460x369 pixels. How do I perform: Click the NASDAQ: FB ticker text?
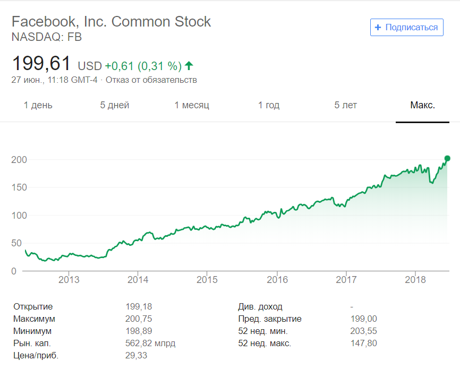coord(47,37)
